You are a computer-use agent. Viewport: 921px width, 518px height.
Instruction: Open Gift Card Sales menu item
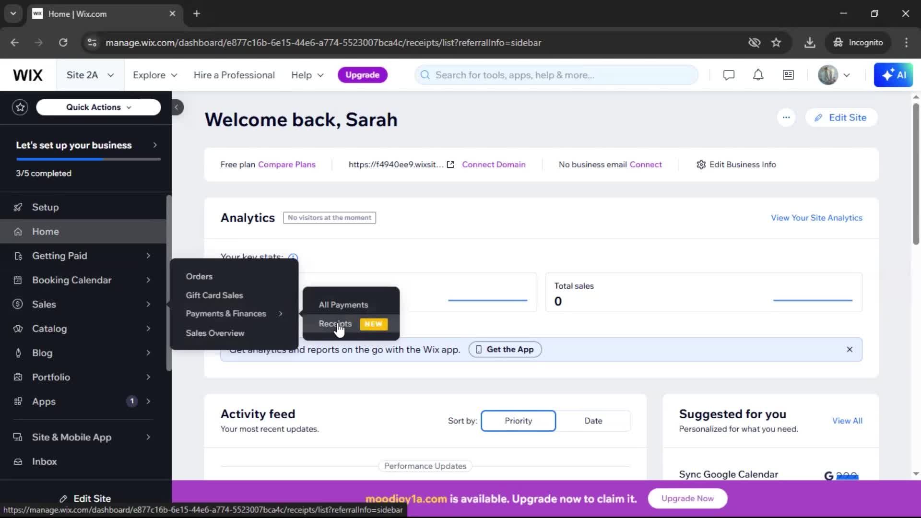click(x=214, y=295)
